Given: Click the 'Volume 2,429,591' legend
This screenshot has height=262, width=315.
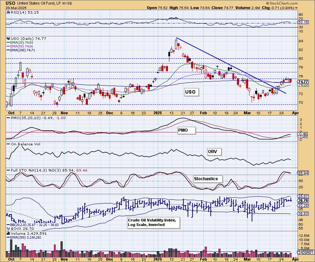Looking at the screenshot, I should (29, 234).
